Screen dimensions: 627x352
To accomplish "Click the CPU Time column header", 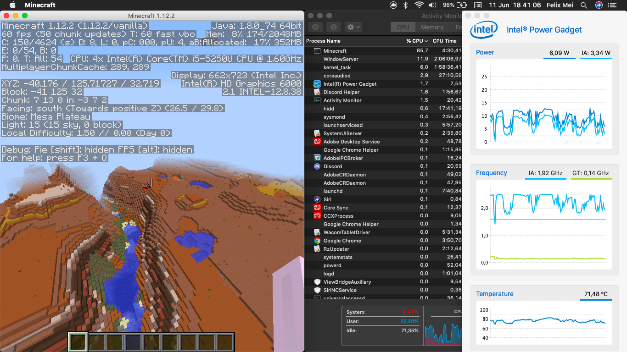I will 444,41.
